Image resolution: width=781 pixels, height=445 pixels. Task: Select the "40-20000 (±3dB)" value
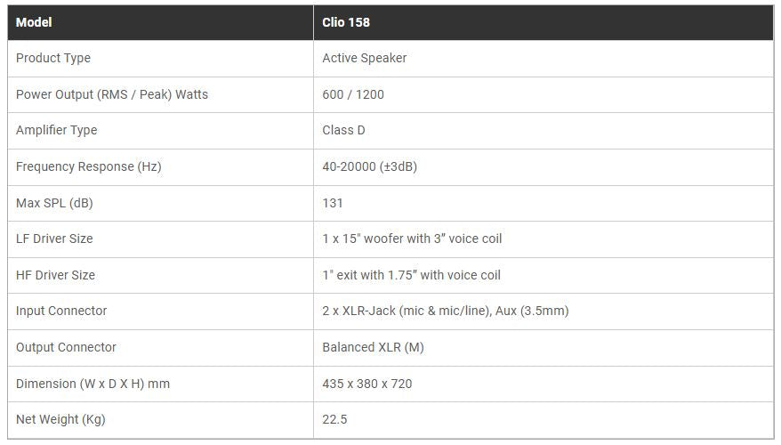pyautogui.click(x=369, y=166)
